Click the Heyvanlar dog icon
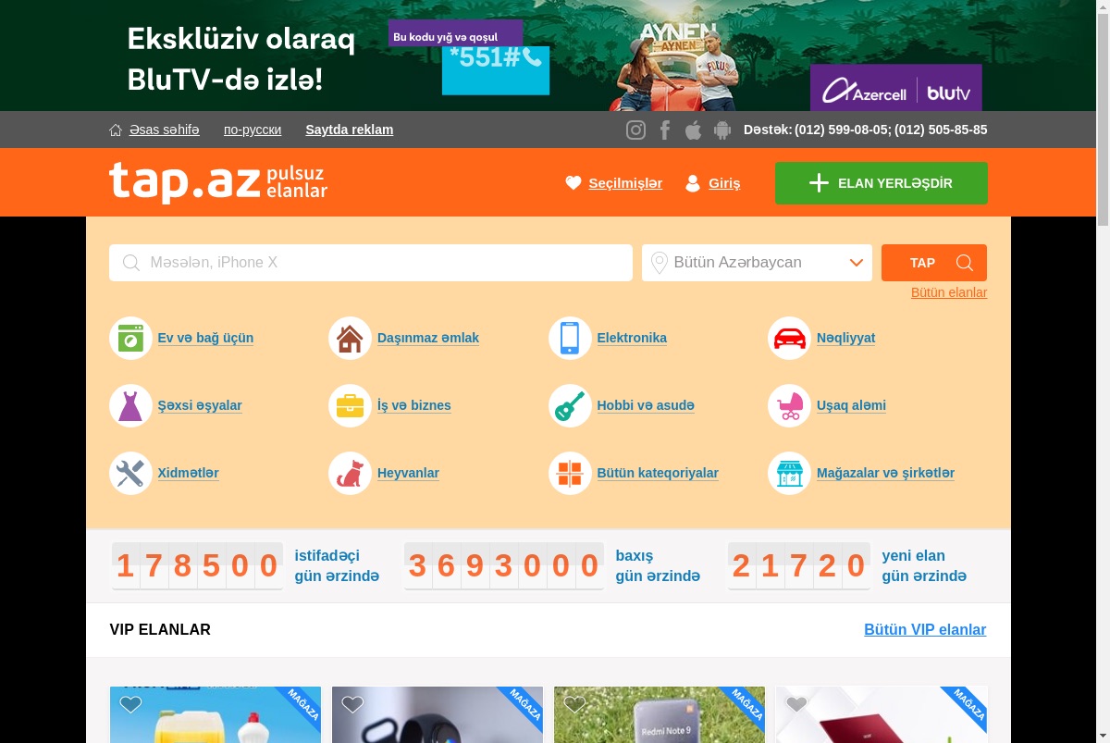Image resolution: width=1110 pixels, height=743 pixels. 350,473
